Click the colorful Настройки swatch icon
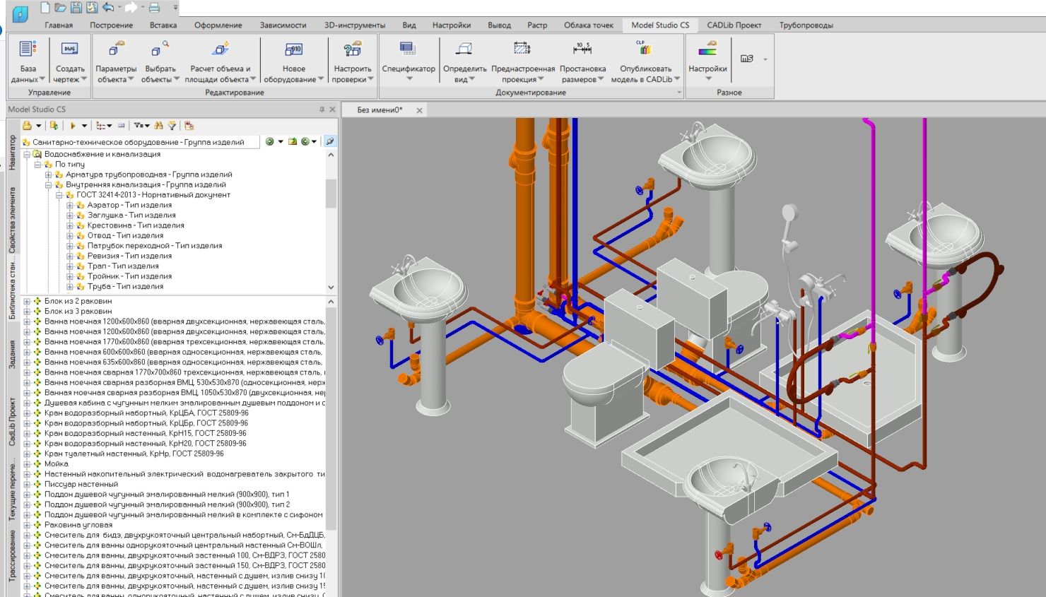Screen dimensions: 1046x597 707,51
